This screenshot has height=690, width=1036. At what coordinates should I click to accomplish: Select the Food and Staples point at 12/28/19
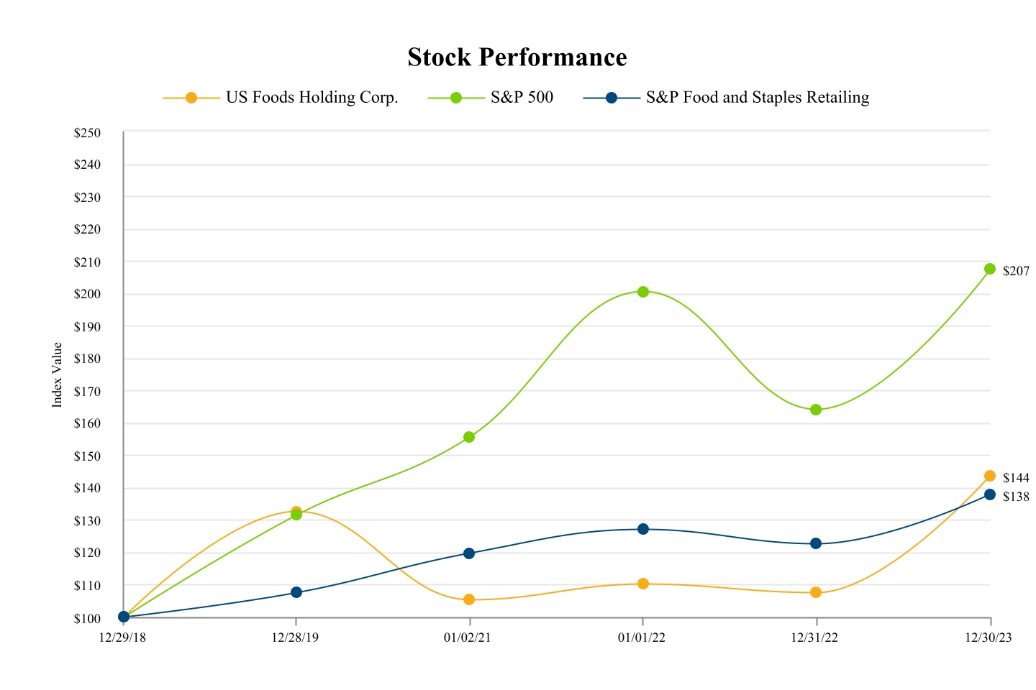[296, 592]
